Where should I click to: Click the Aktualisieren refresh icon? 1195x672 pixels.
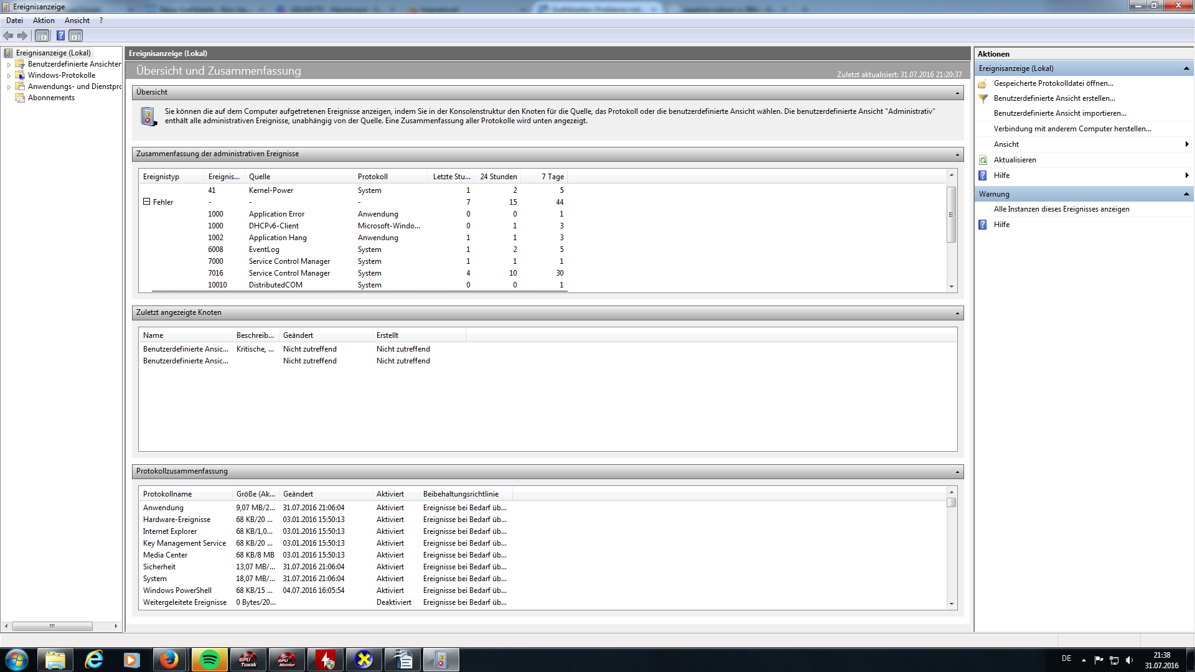pos(983,161)
